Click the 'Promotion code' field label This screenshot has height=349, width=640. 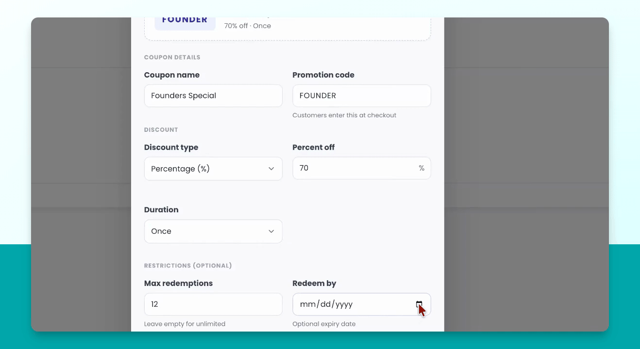point(323,75)
